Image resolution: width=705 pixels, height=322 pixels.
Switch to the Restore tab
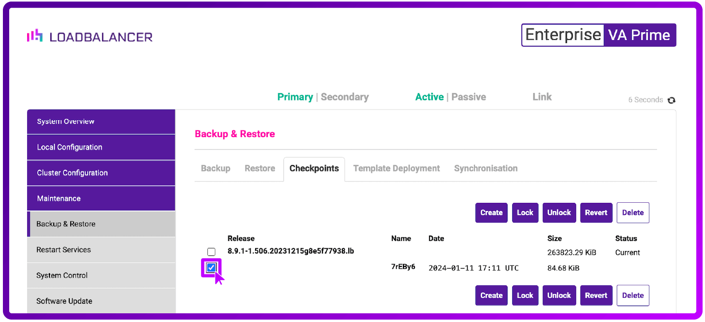pyautogui.click(x=260, y=168)
